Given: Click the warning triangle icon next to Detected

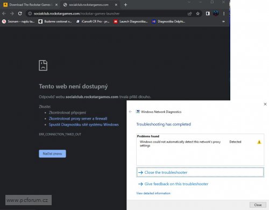Looking at the screenshot, I should [259, 142].
